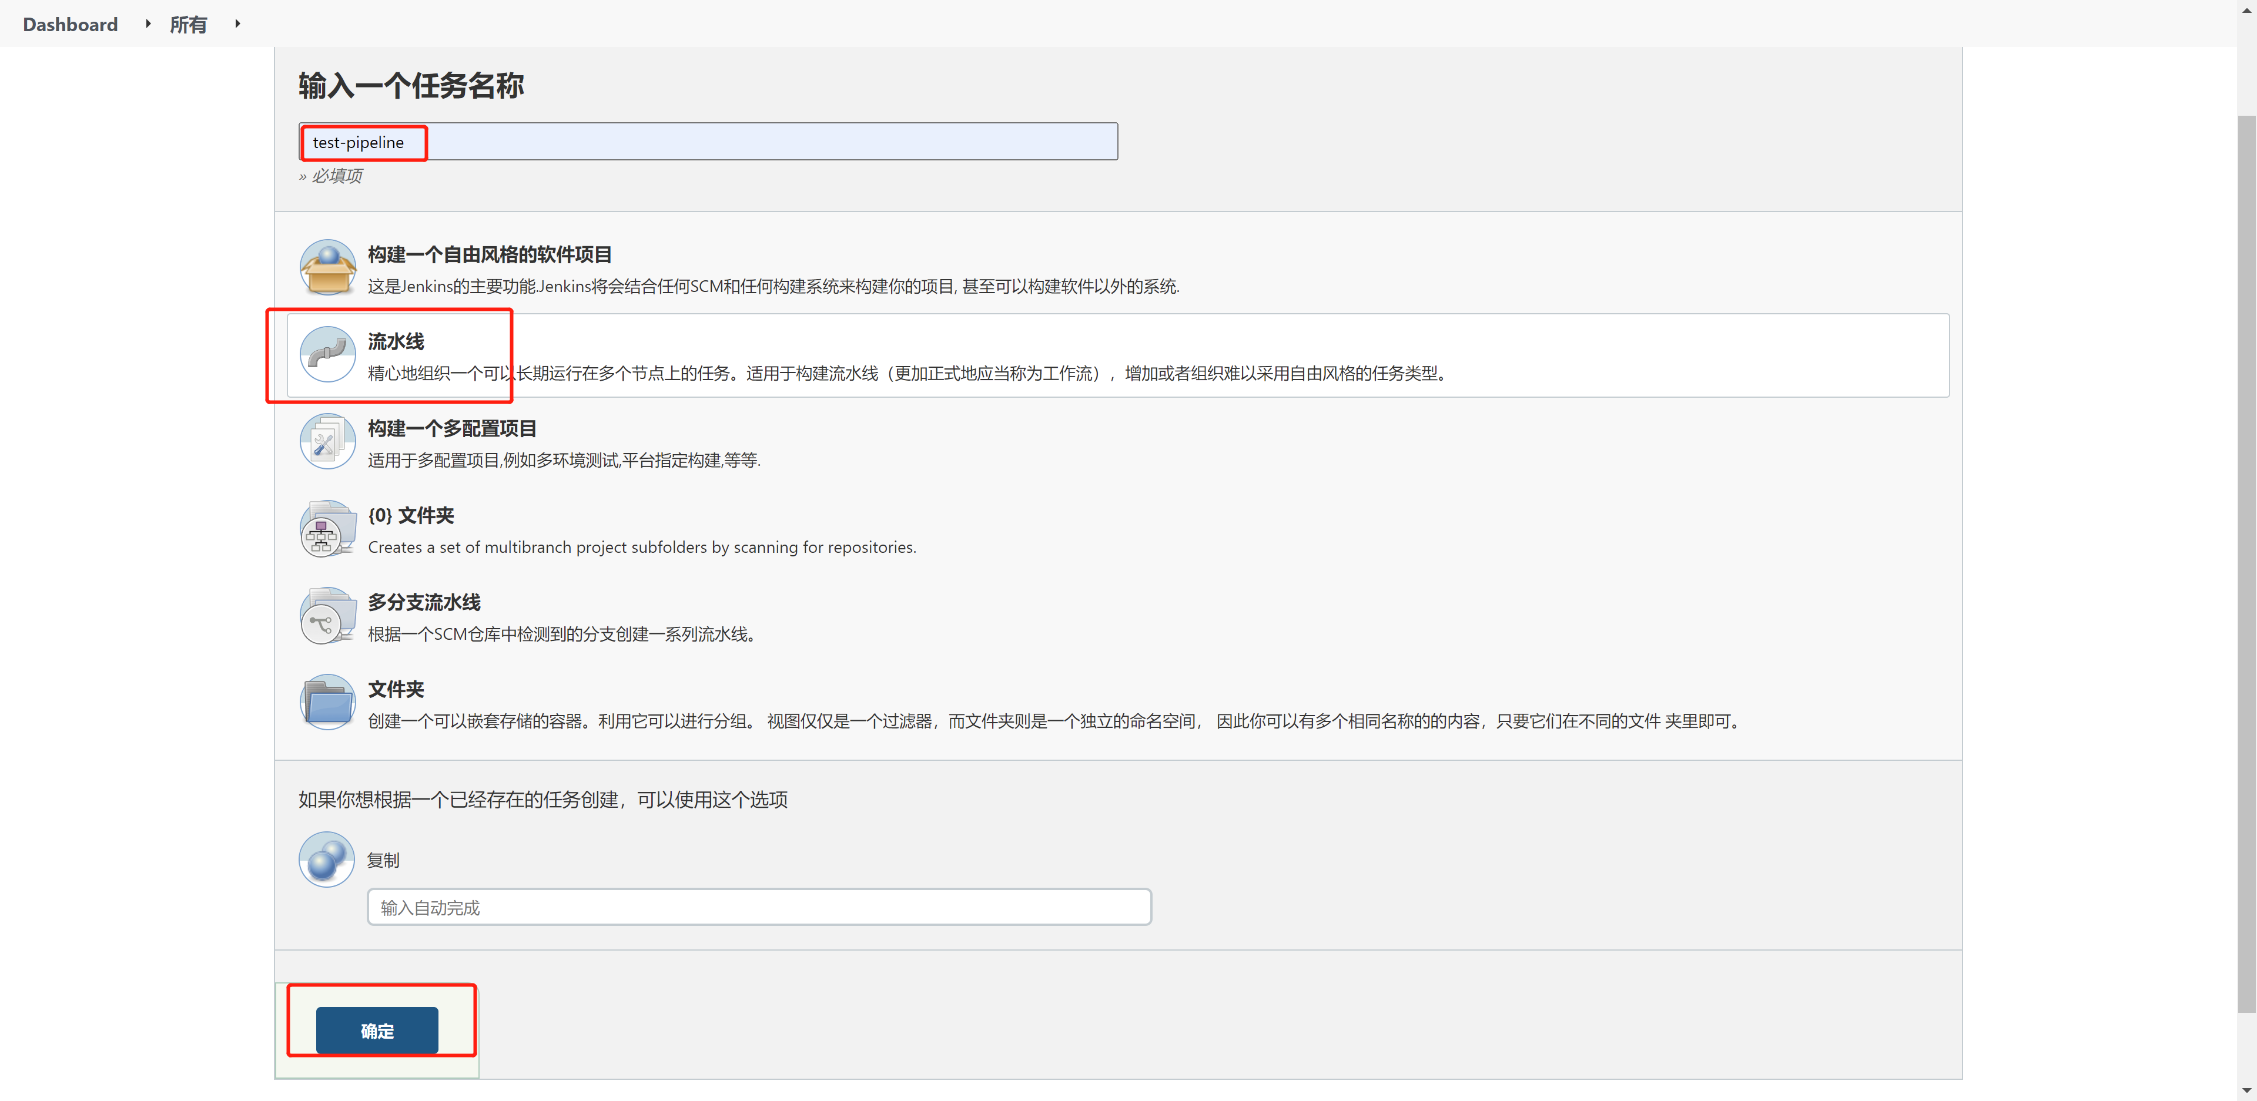Viewport: 2257px width, 1101px height.
Task: Click the {0} 文件夹 organization icon
Action: (327, 528)
